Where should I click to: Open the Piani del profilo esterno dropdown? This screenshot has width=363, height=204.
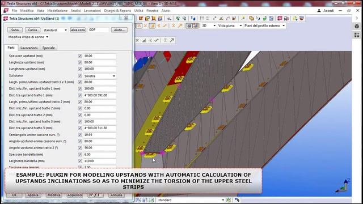(x=265, y=25)
